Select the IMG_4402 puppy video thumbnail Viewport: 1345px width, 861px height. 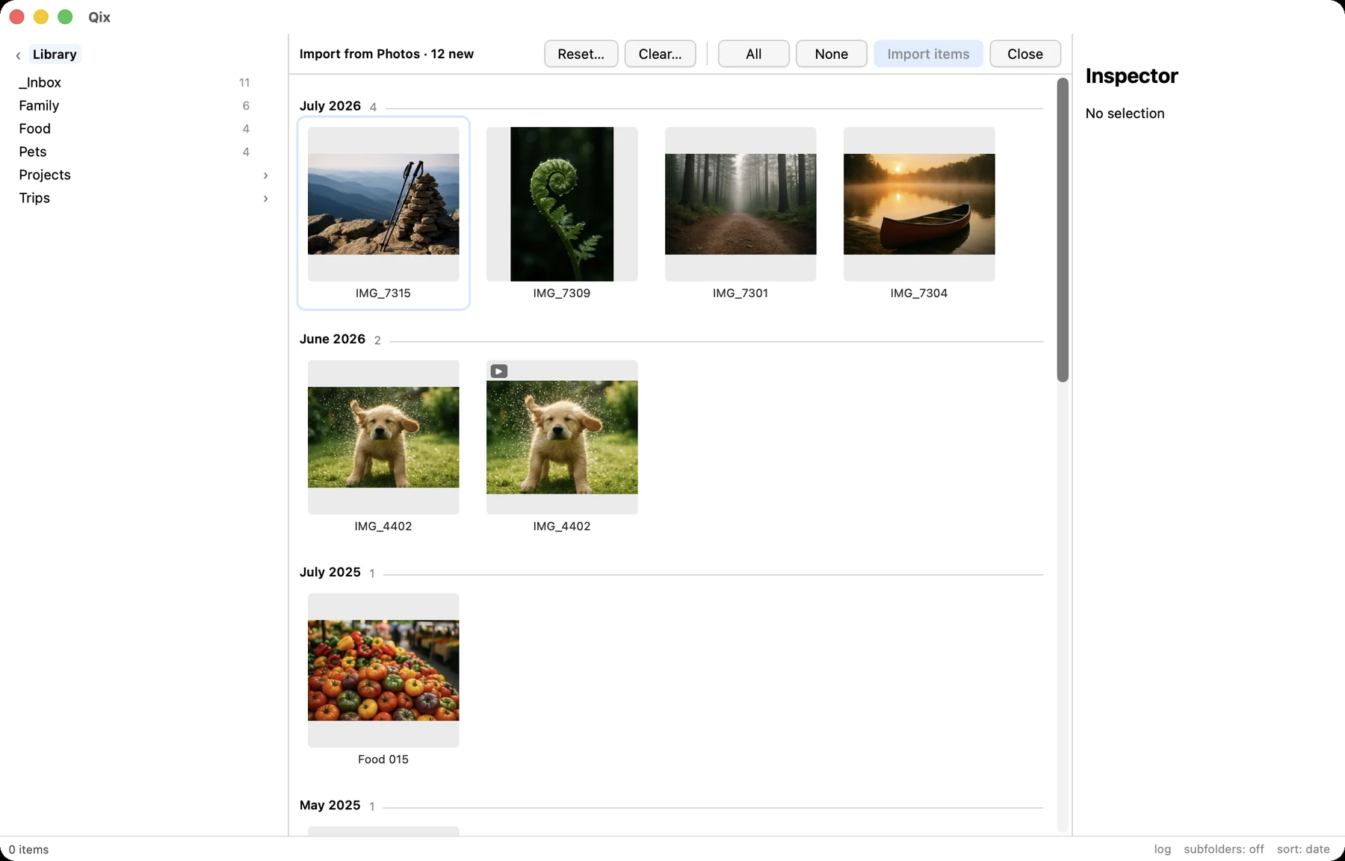click(x=562, y=437)
